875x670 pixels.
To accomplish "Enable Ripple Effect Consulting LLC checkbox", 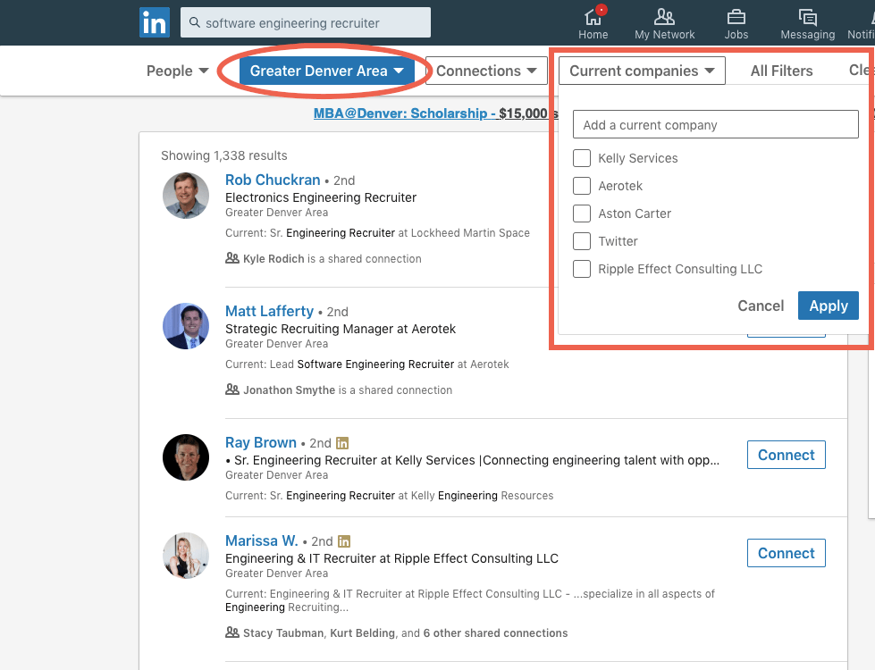I will coord(582,269).
